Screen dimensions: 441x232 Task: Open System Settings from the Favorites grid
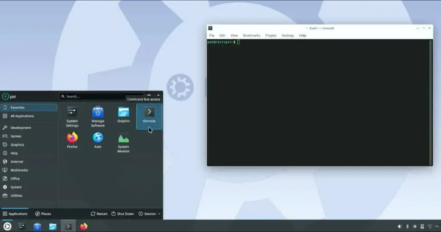[x=72, y=117]
